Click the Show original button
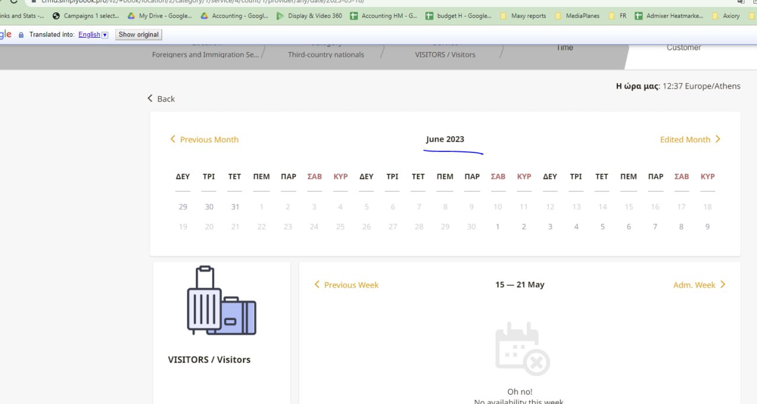Screen dimensions: 757x404 tap(138, 35)
